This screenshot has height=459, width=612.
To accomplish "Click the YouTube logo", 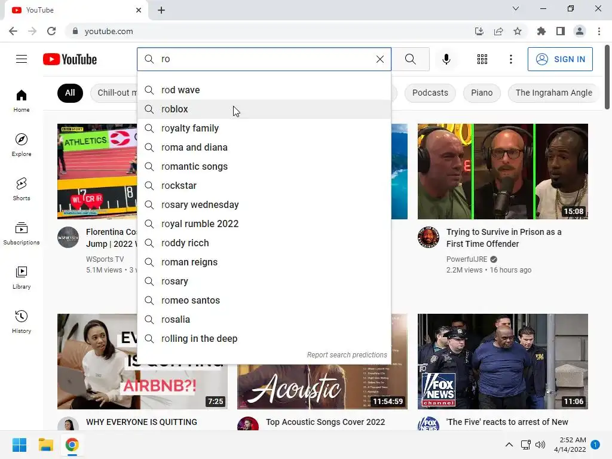I will pos(70,59).
